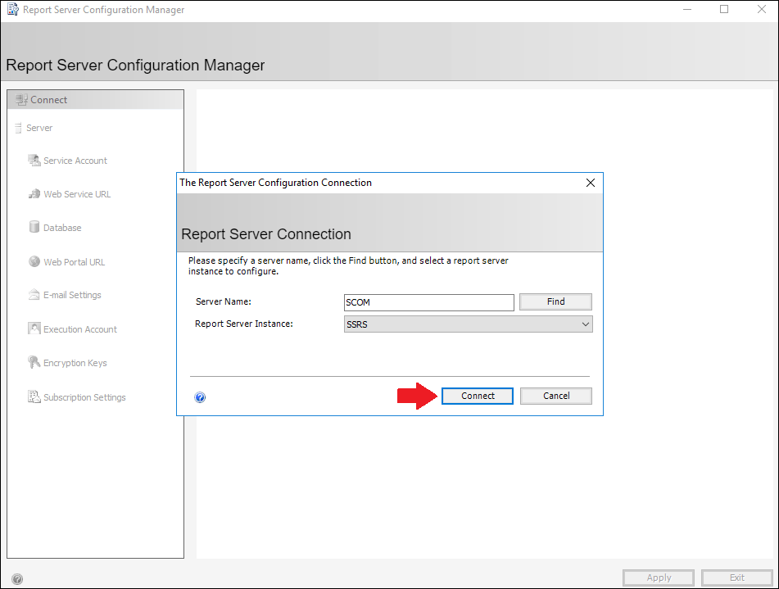This screenshot has height=589, width=779.
Task: Open E-mail Settings envelope icon
Action: point(34,295)
